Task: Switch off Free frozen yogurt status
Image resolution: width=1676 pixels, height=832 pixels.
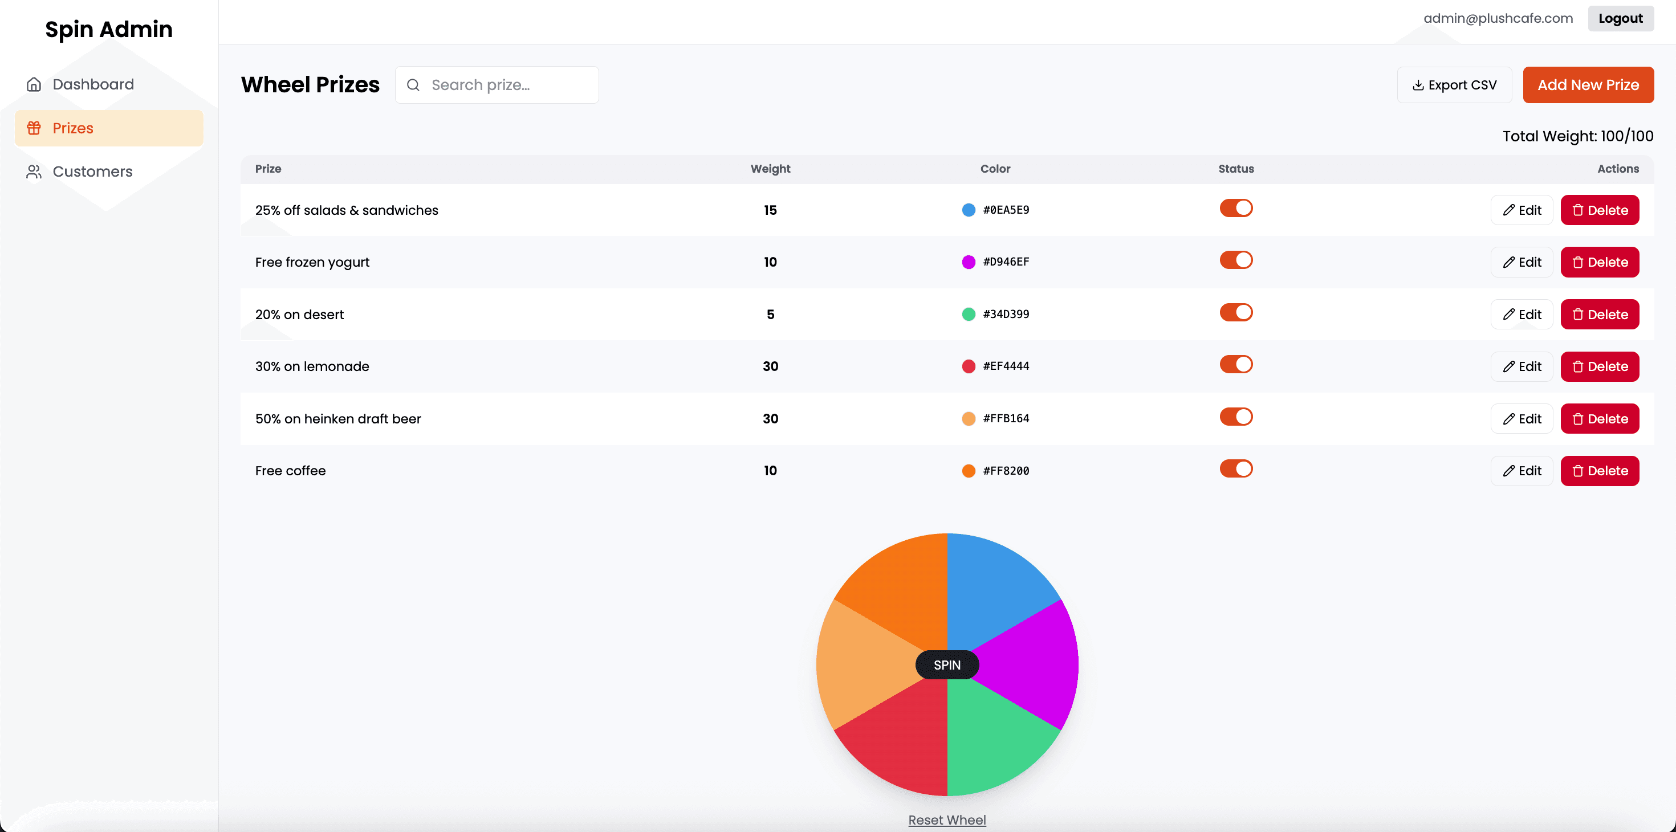Action: pos(1235,260)
